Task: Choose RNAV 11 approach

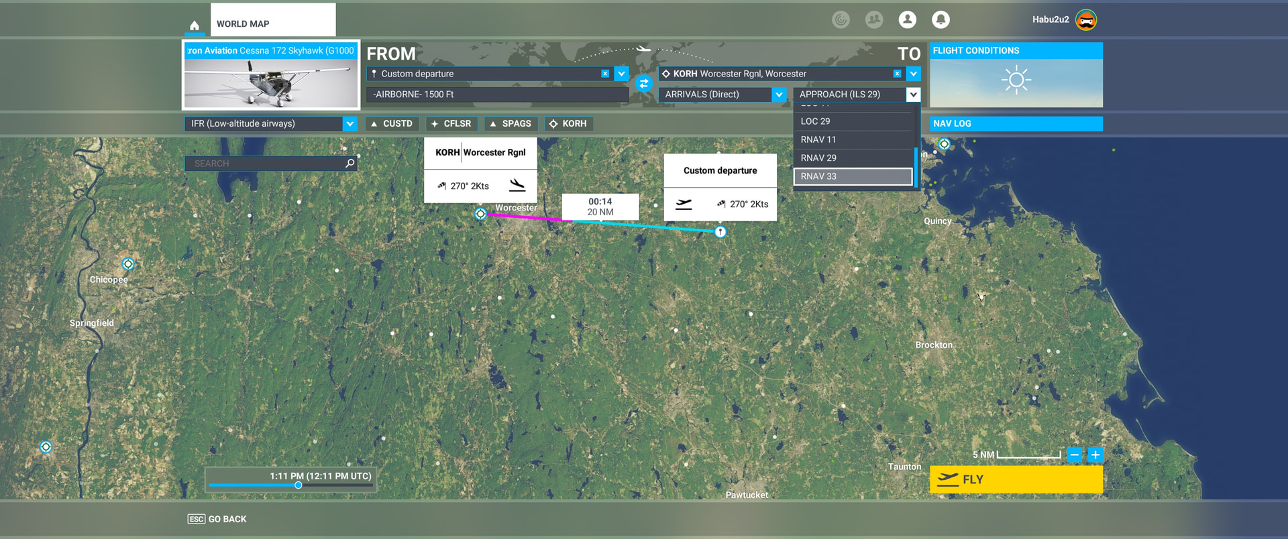Action: point(853,139)
